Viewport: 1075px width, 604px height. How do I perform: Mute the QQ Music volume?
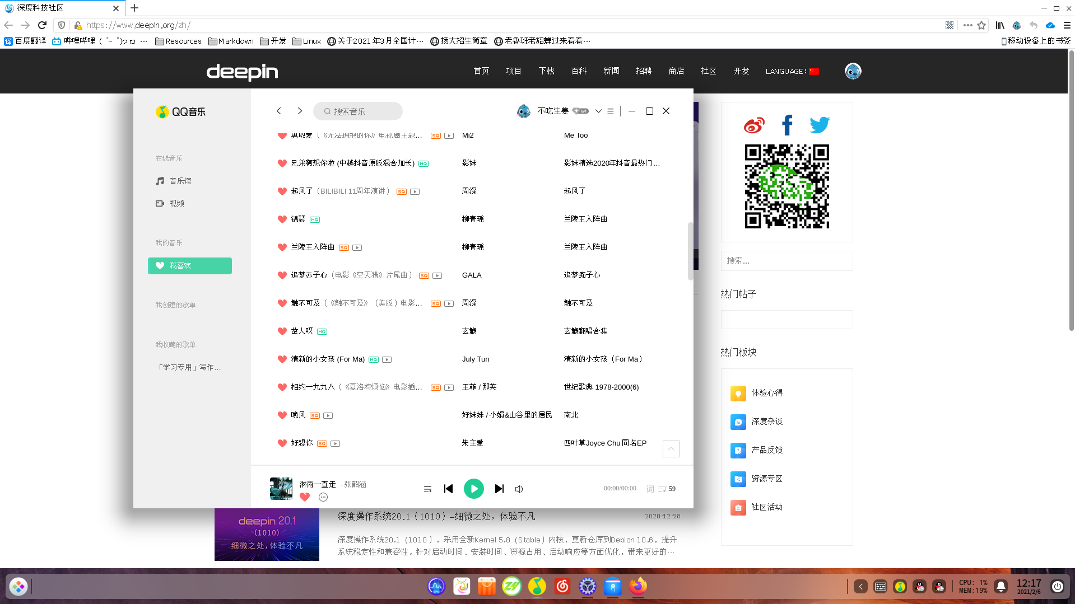(x=519, y=489)
